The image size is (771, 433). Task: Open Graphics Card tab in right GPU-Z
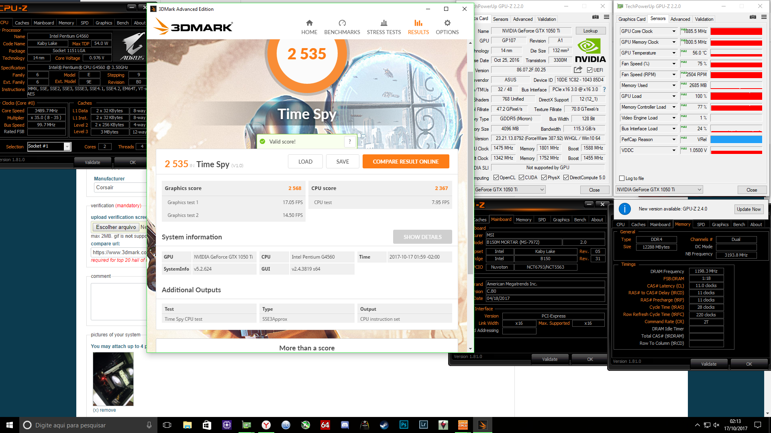pyautogui.click(x=632, y=19)
